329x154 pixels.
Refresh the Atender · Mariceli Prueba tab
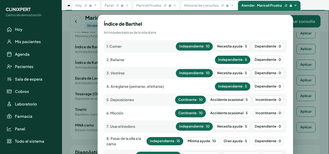click(x=286, y=5)
